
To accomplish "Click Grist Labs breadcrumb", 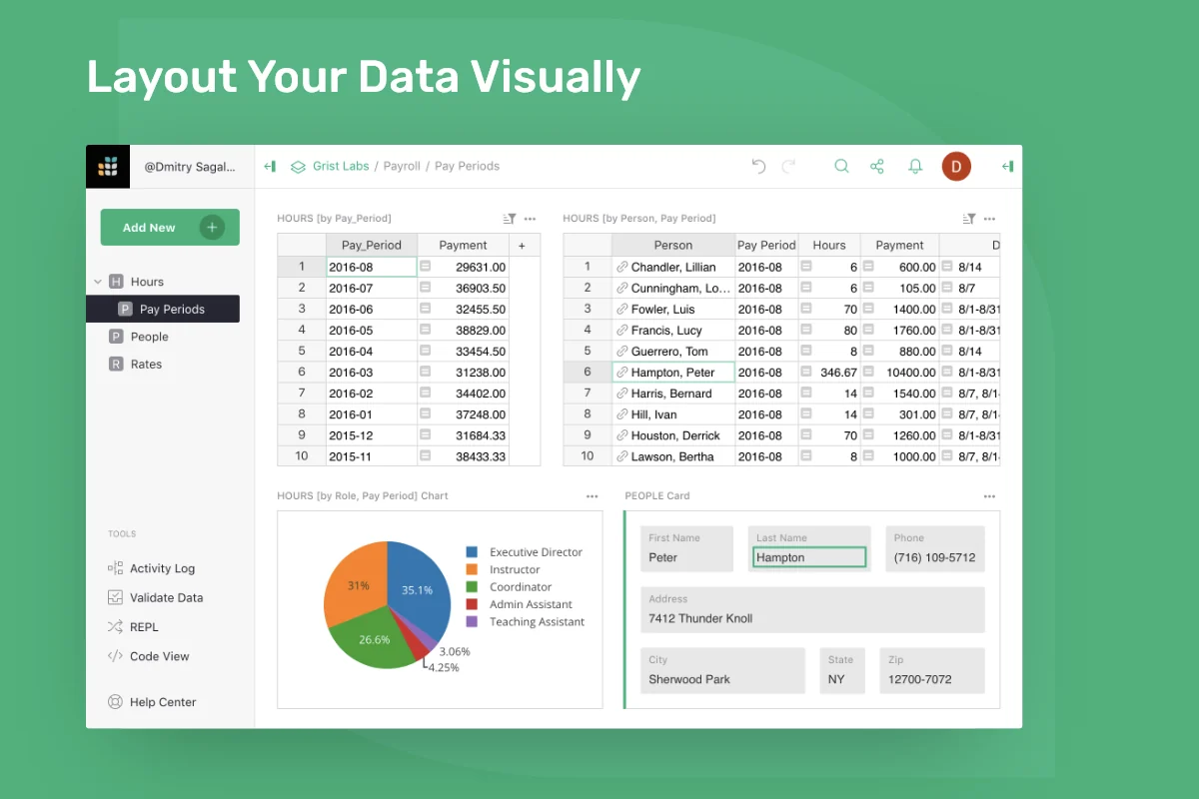I will pos(341,167).
